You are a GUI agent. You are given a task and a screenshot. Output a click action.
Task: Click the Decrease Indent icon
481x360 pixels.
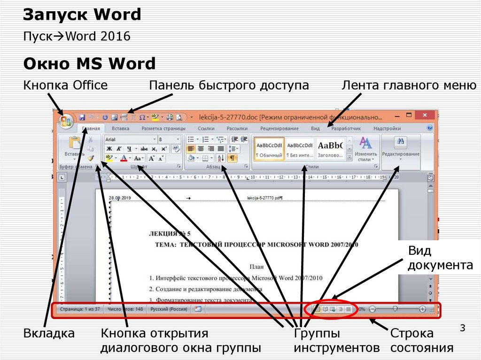point(234,139)
